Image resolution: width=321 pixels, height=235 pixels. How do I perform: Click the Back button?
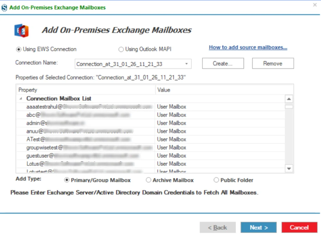[x=218, y=227]
